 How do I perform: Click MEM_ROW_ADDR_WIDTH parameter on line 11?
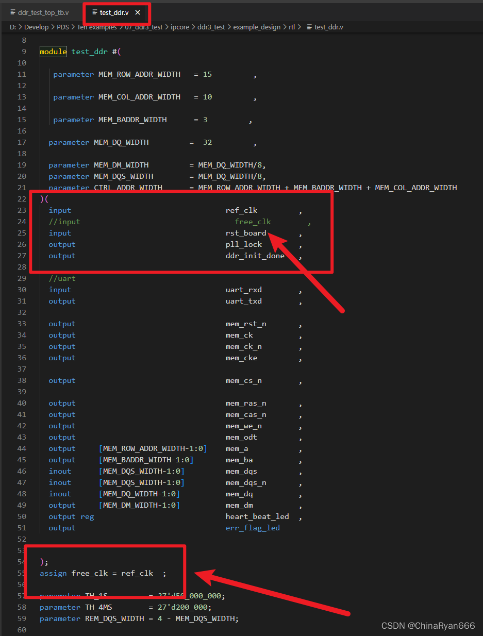(x=140, y=74)
